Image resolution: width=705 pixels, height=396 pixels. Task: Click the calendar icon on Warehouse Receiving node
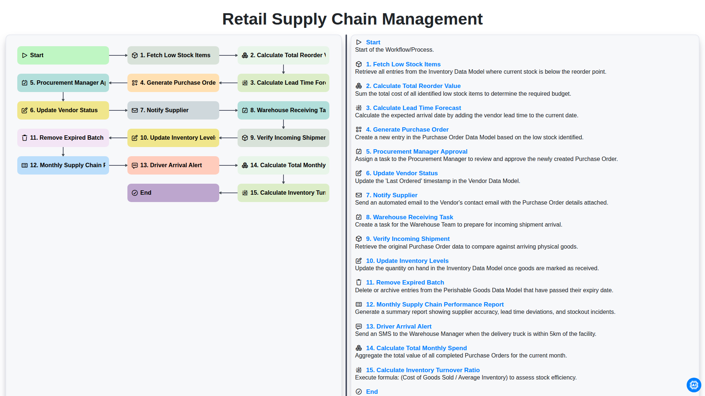(x=245, y=110)
